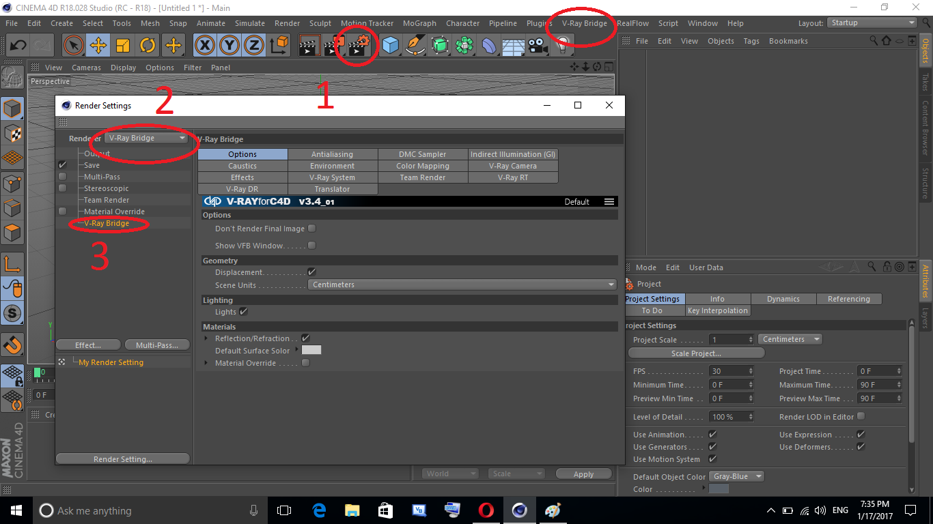Click the Array modeling icon
This screenshot has height=524, width=933.
464,46
